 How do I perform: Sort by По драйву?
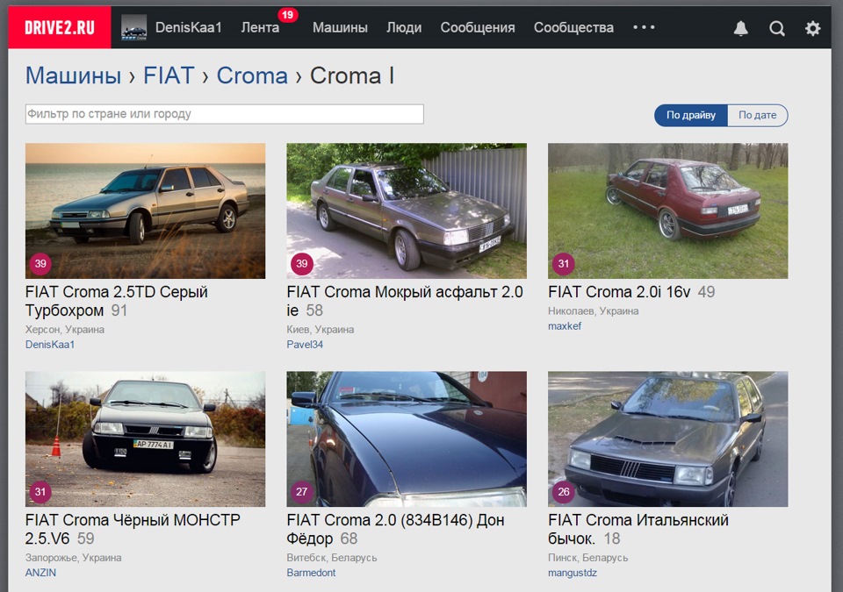(x=691, y=115)
